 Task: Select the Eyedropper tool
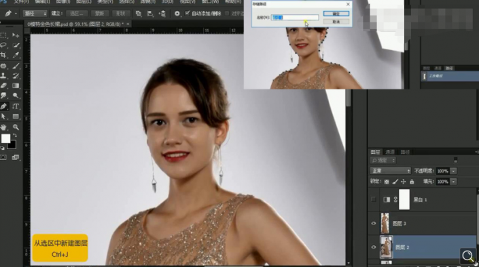(x=16, y=55)
